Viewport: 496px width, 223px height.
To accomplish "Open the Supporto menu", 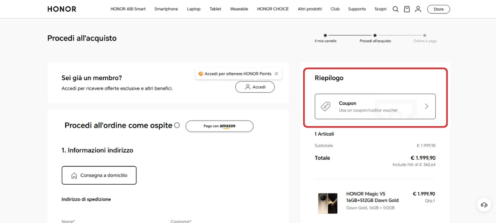I will pyautogui.click(x=357, y=9).
